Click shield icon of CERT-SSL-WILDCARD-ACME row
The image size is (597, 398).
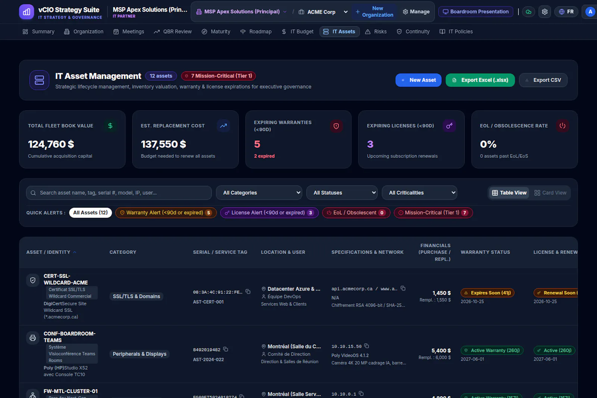tap(33, 280)
